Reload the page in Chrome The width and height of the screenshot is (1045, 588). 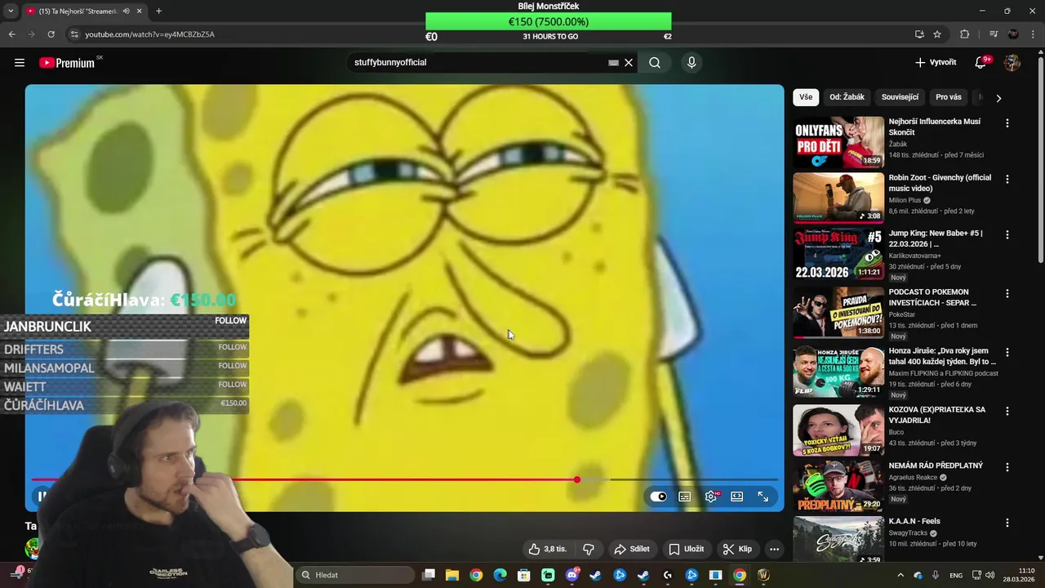coord(51,34)
